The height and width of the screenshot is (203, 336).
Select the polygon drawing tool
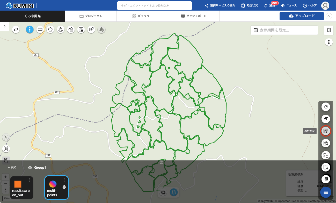click(x=50, y=30)
